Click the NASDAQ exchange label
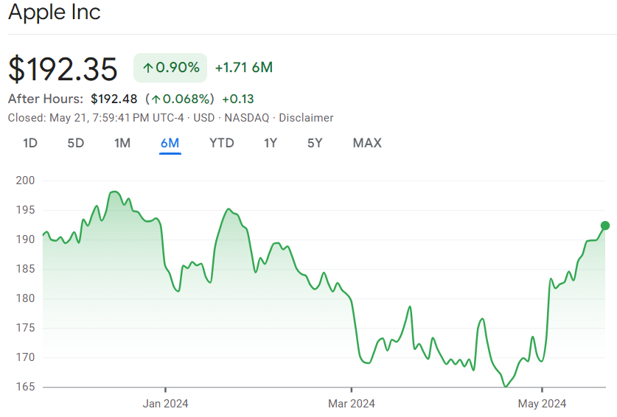617x417 pixels. pyautogui.click(x=247, y=118)
